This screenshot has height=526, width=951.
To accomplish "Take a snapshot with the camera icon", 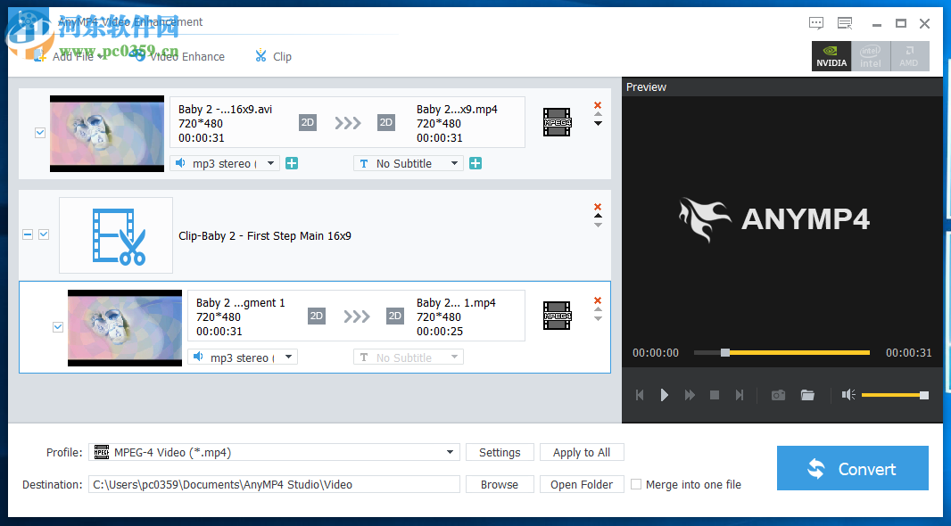I will point(777,394).
